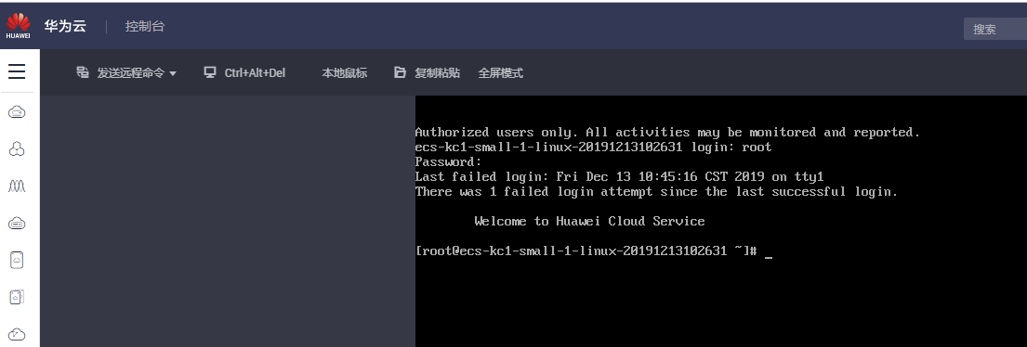Select the three-circles cluster sidebar icon
Image resolution: width=1027 pixels, height=347 pixels.
[17, 149]
